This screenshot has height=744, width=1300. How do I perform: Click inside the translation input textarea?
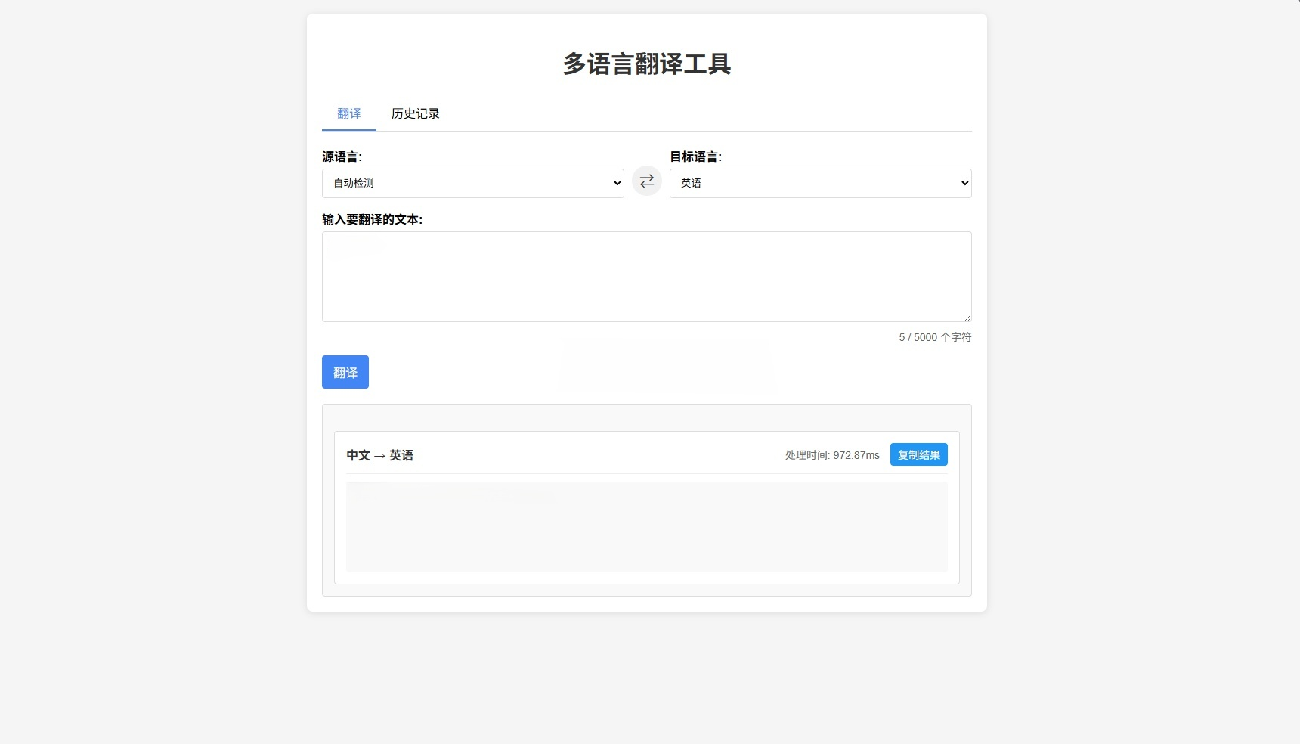(646, 276)
